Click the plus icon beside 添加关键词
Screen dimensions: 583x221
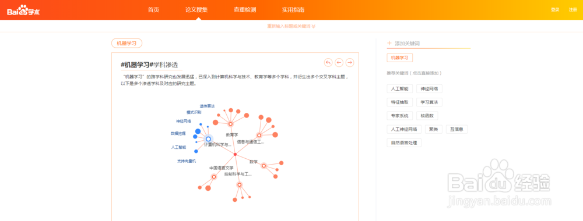[x=389, y=44]
